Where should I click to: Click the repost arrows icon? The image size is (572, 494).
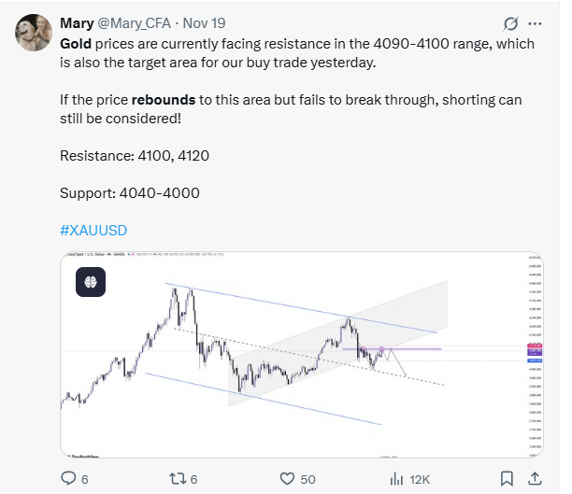pyautogui.click(x=175, y=478)
